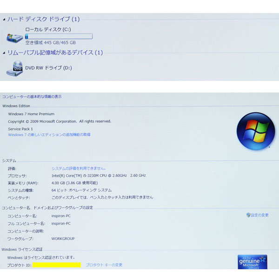This screenshot has height=279, width=279.
Task: Select the Local Disk (C:) drive icon
Action: (x=15, y=38)
